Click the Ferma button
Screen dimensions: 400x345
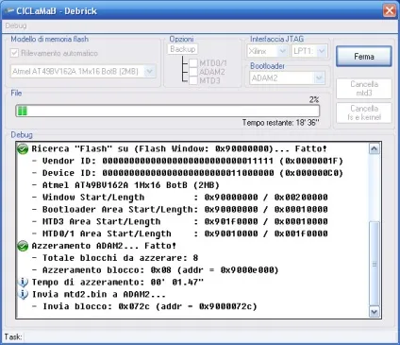[x=364, y=57]
